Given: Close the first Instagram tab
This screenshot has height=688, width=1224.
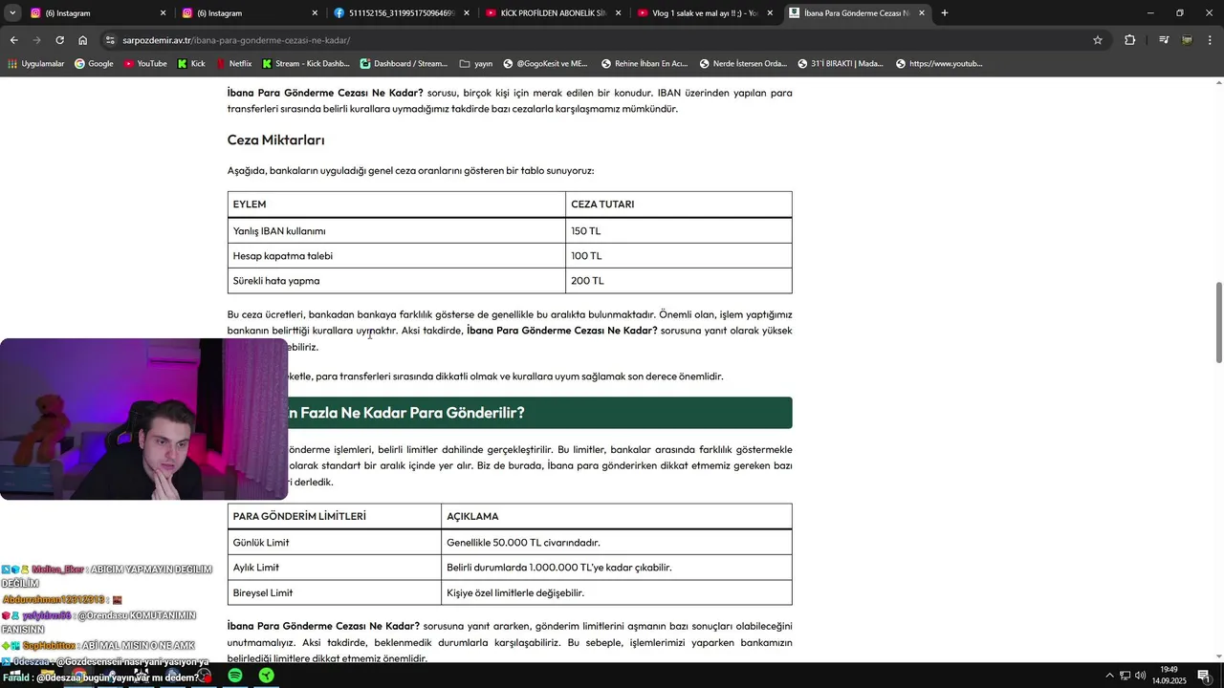Looking at the screenshot, I should (x=164, y=13).
